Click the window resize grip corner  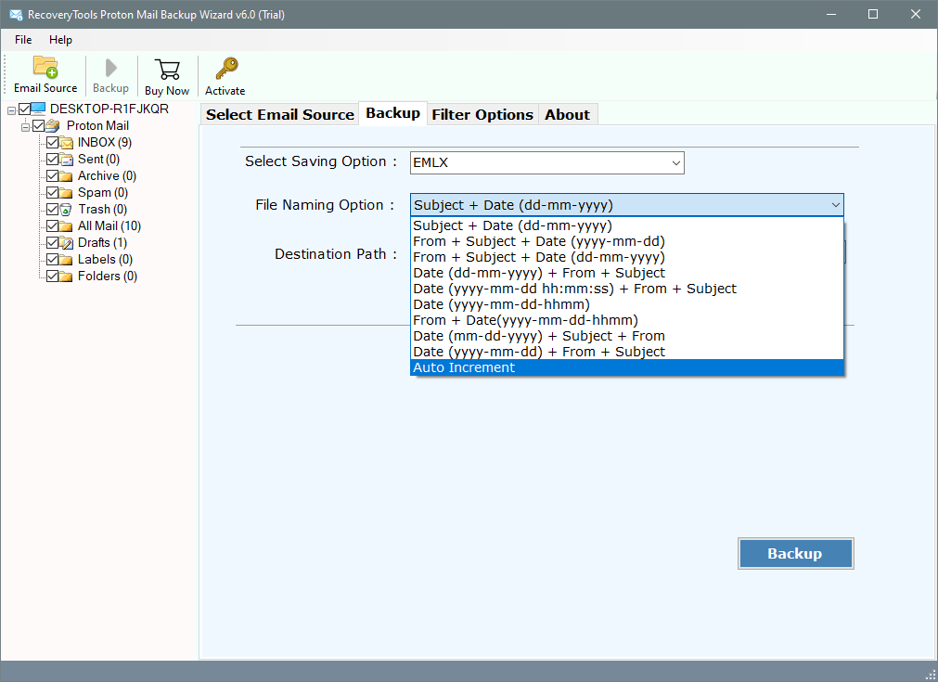931,675
